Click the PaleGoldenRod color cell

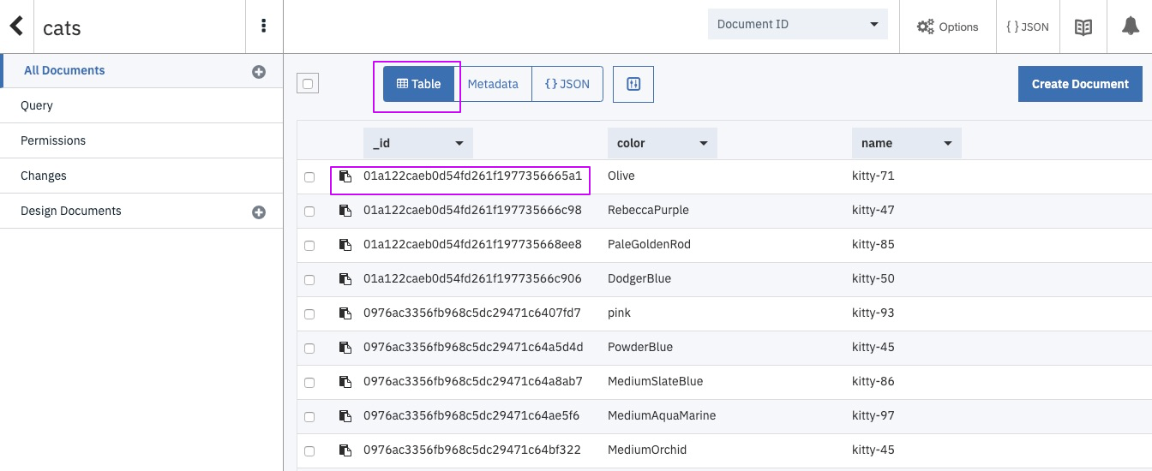pos(649,244)
